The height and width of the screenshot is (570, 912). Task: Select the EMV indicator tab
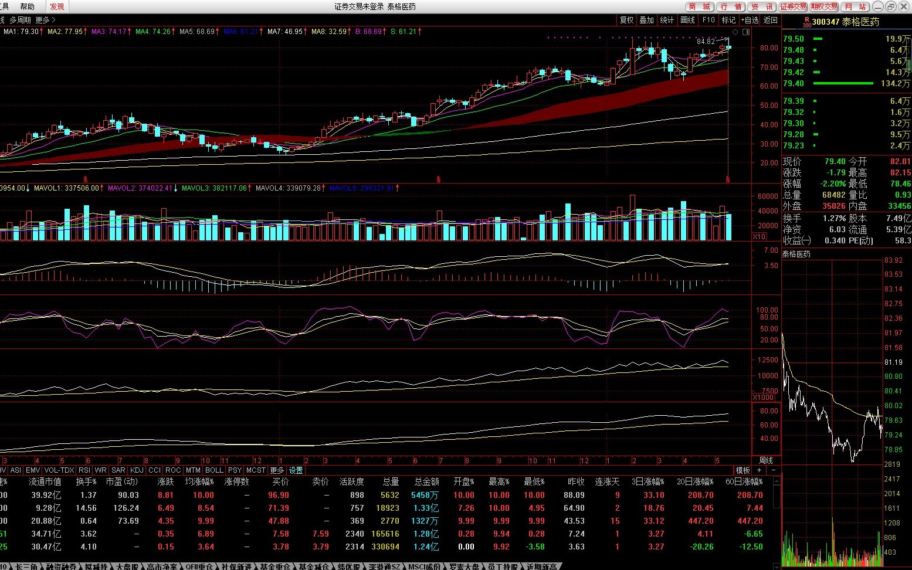point(33,470)
